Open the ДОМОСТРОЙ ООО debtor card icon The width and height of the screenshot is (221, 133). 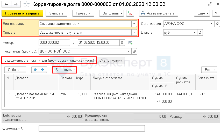[x=134, y=51]
